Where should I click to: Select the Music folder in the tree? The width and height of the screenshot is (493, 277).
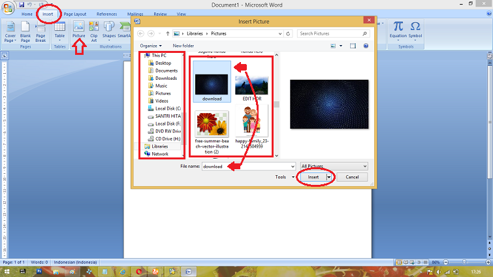point(161,86)
